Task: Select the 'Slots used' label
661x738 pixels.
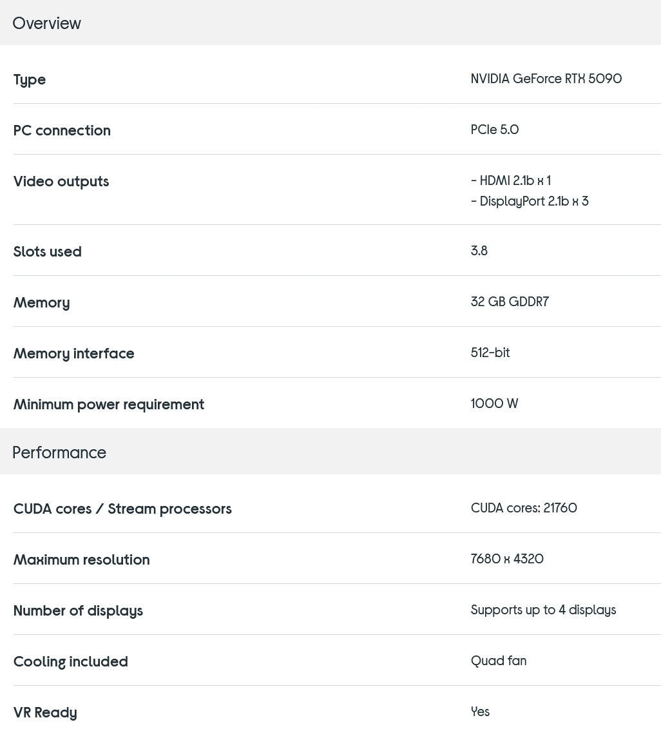Action: click(x=48, y=251)
